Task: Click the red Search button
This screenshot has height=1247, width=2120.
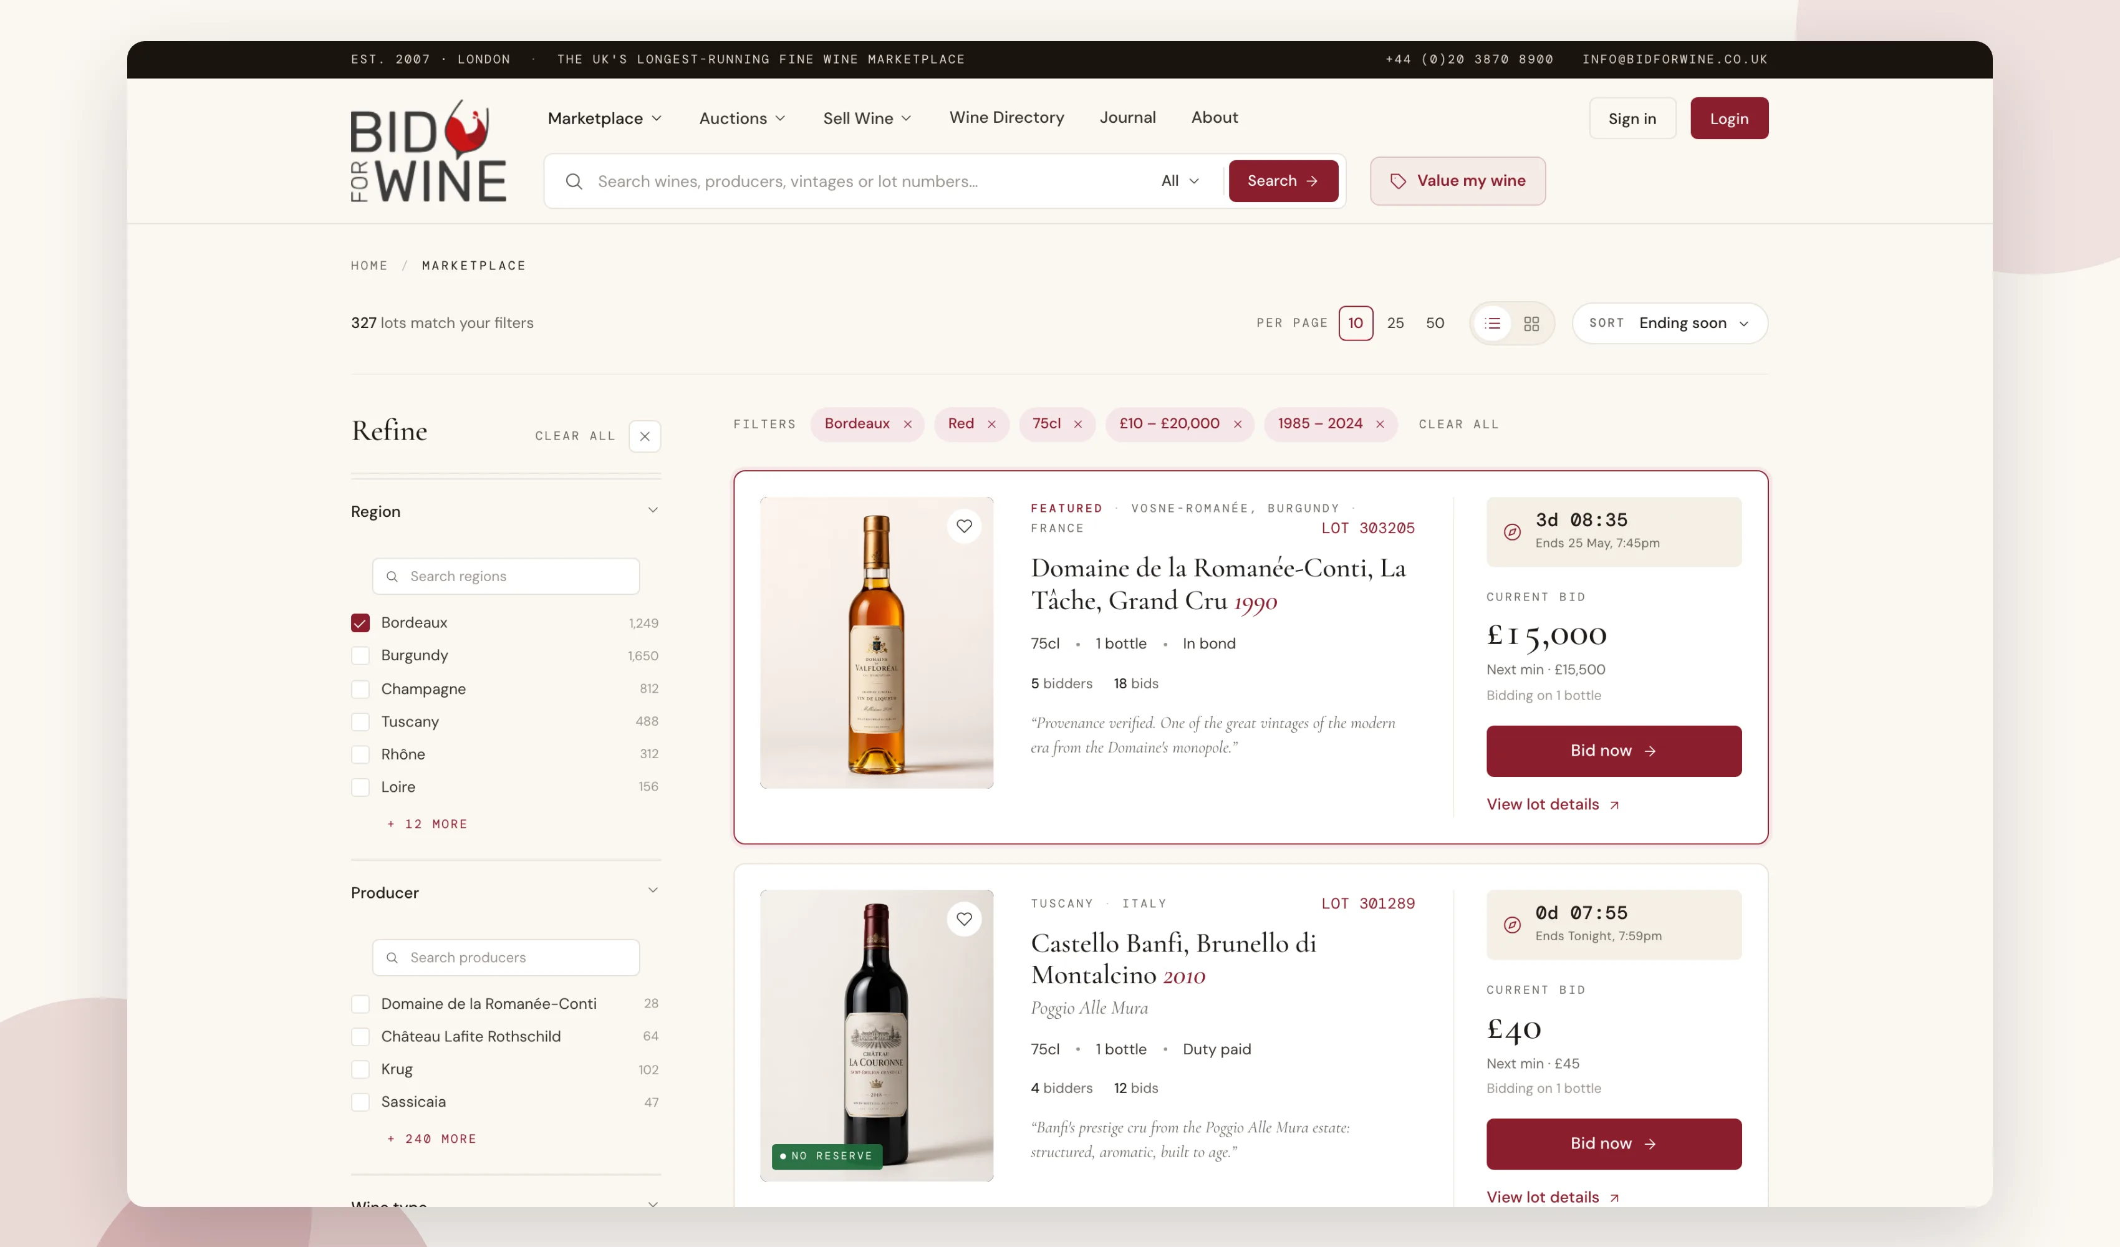Action: (x=1283, y=181)
